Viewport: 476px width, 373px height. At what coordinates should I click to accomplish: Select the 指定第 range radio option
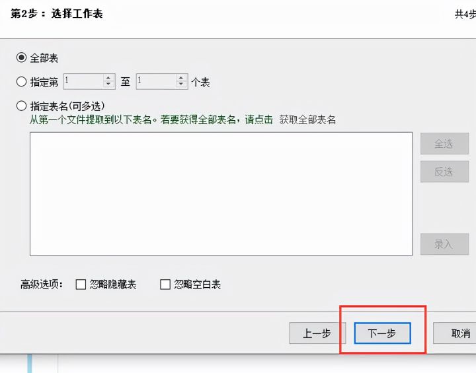pos(22,82)
